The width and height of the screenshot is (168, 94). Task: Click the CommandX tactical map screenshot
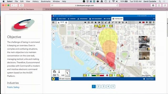(103, 48)
